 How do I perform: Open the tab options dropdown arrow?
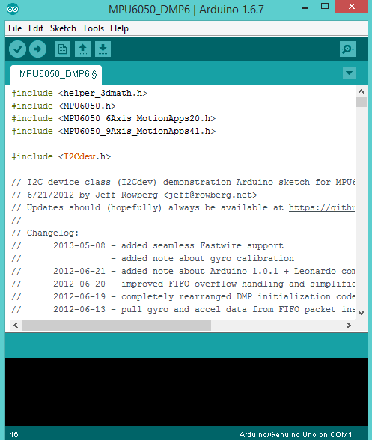pos(349,73)
